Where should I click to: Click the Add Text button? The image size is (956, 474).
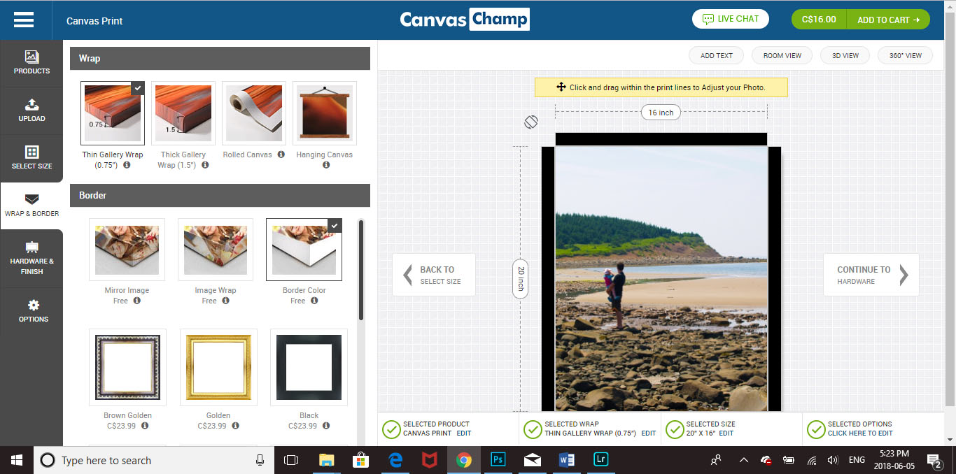click(717, 56)
